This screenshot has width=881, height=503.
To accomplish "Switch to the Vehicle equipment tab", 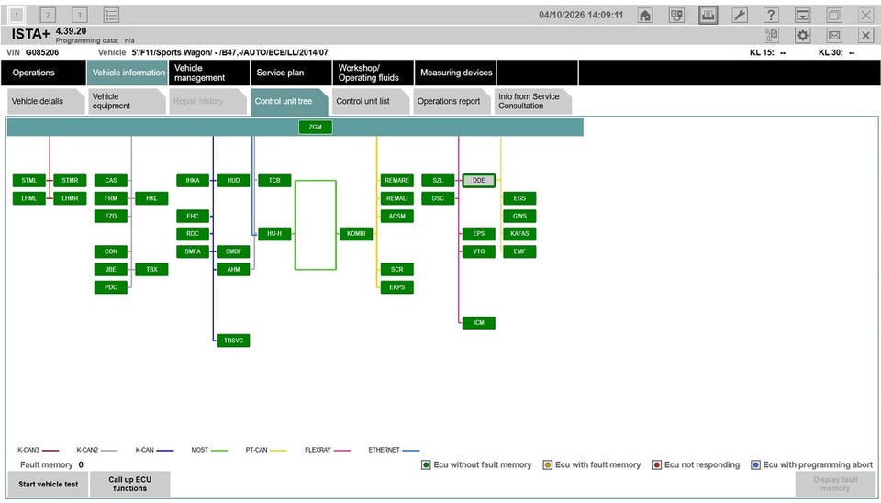I will pos(127,101).
